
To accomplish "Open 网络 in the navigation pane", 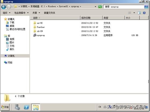I will click(x=10, y=62).
